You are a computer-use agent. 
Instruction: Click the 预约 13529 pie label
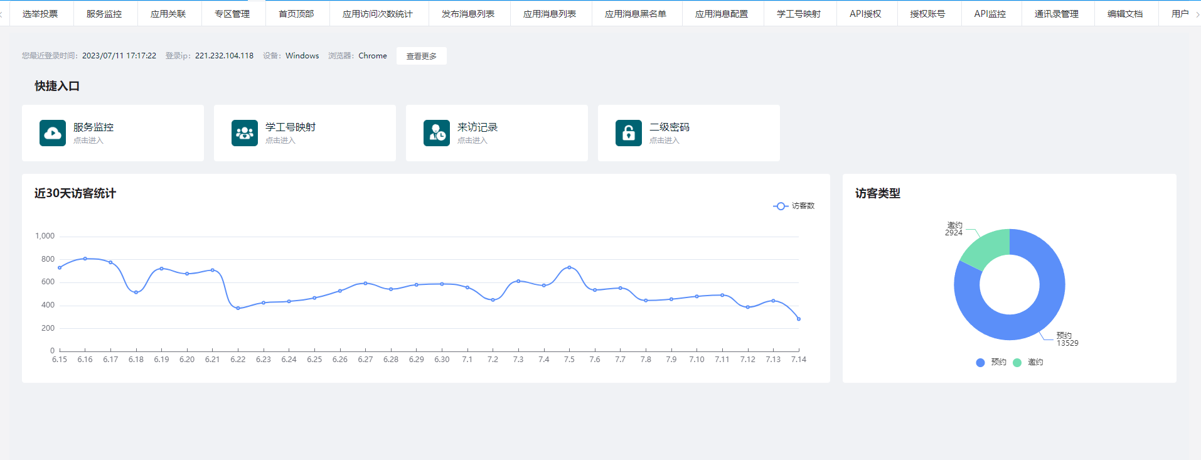(1067, 340)
